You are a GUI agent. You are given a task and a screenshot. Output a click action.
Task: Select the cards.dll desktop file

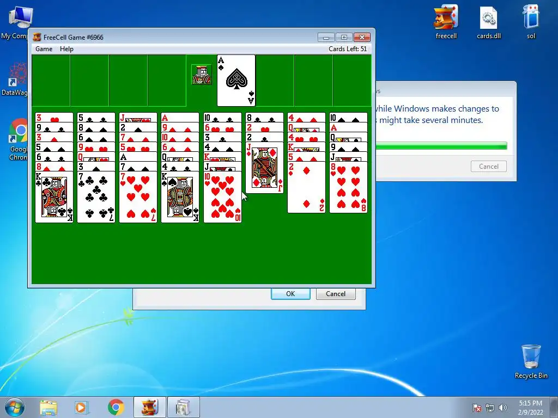click(x=489, y=22)
